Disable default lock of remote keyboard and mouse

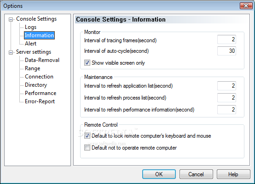87,136
